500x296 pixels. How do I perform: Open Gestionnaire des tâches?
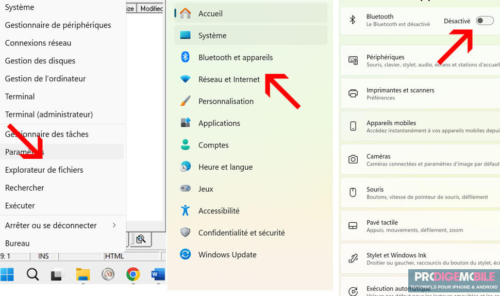coord(46,134)
